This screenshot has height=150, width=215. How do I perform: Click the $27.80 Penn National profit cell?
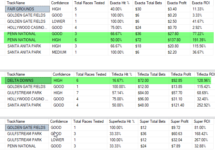[x=178, y=34]
